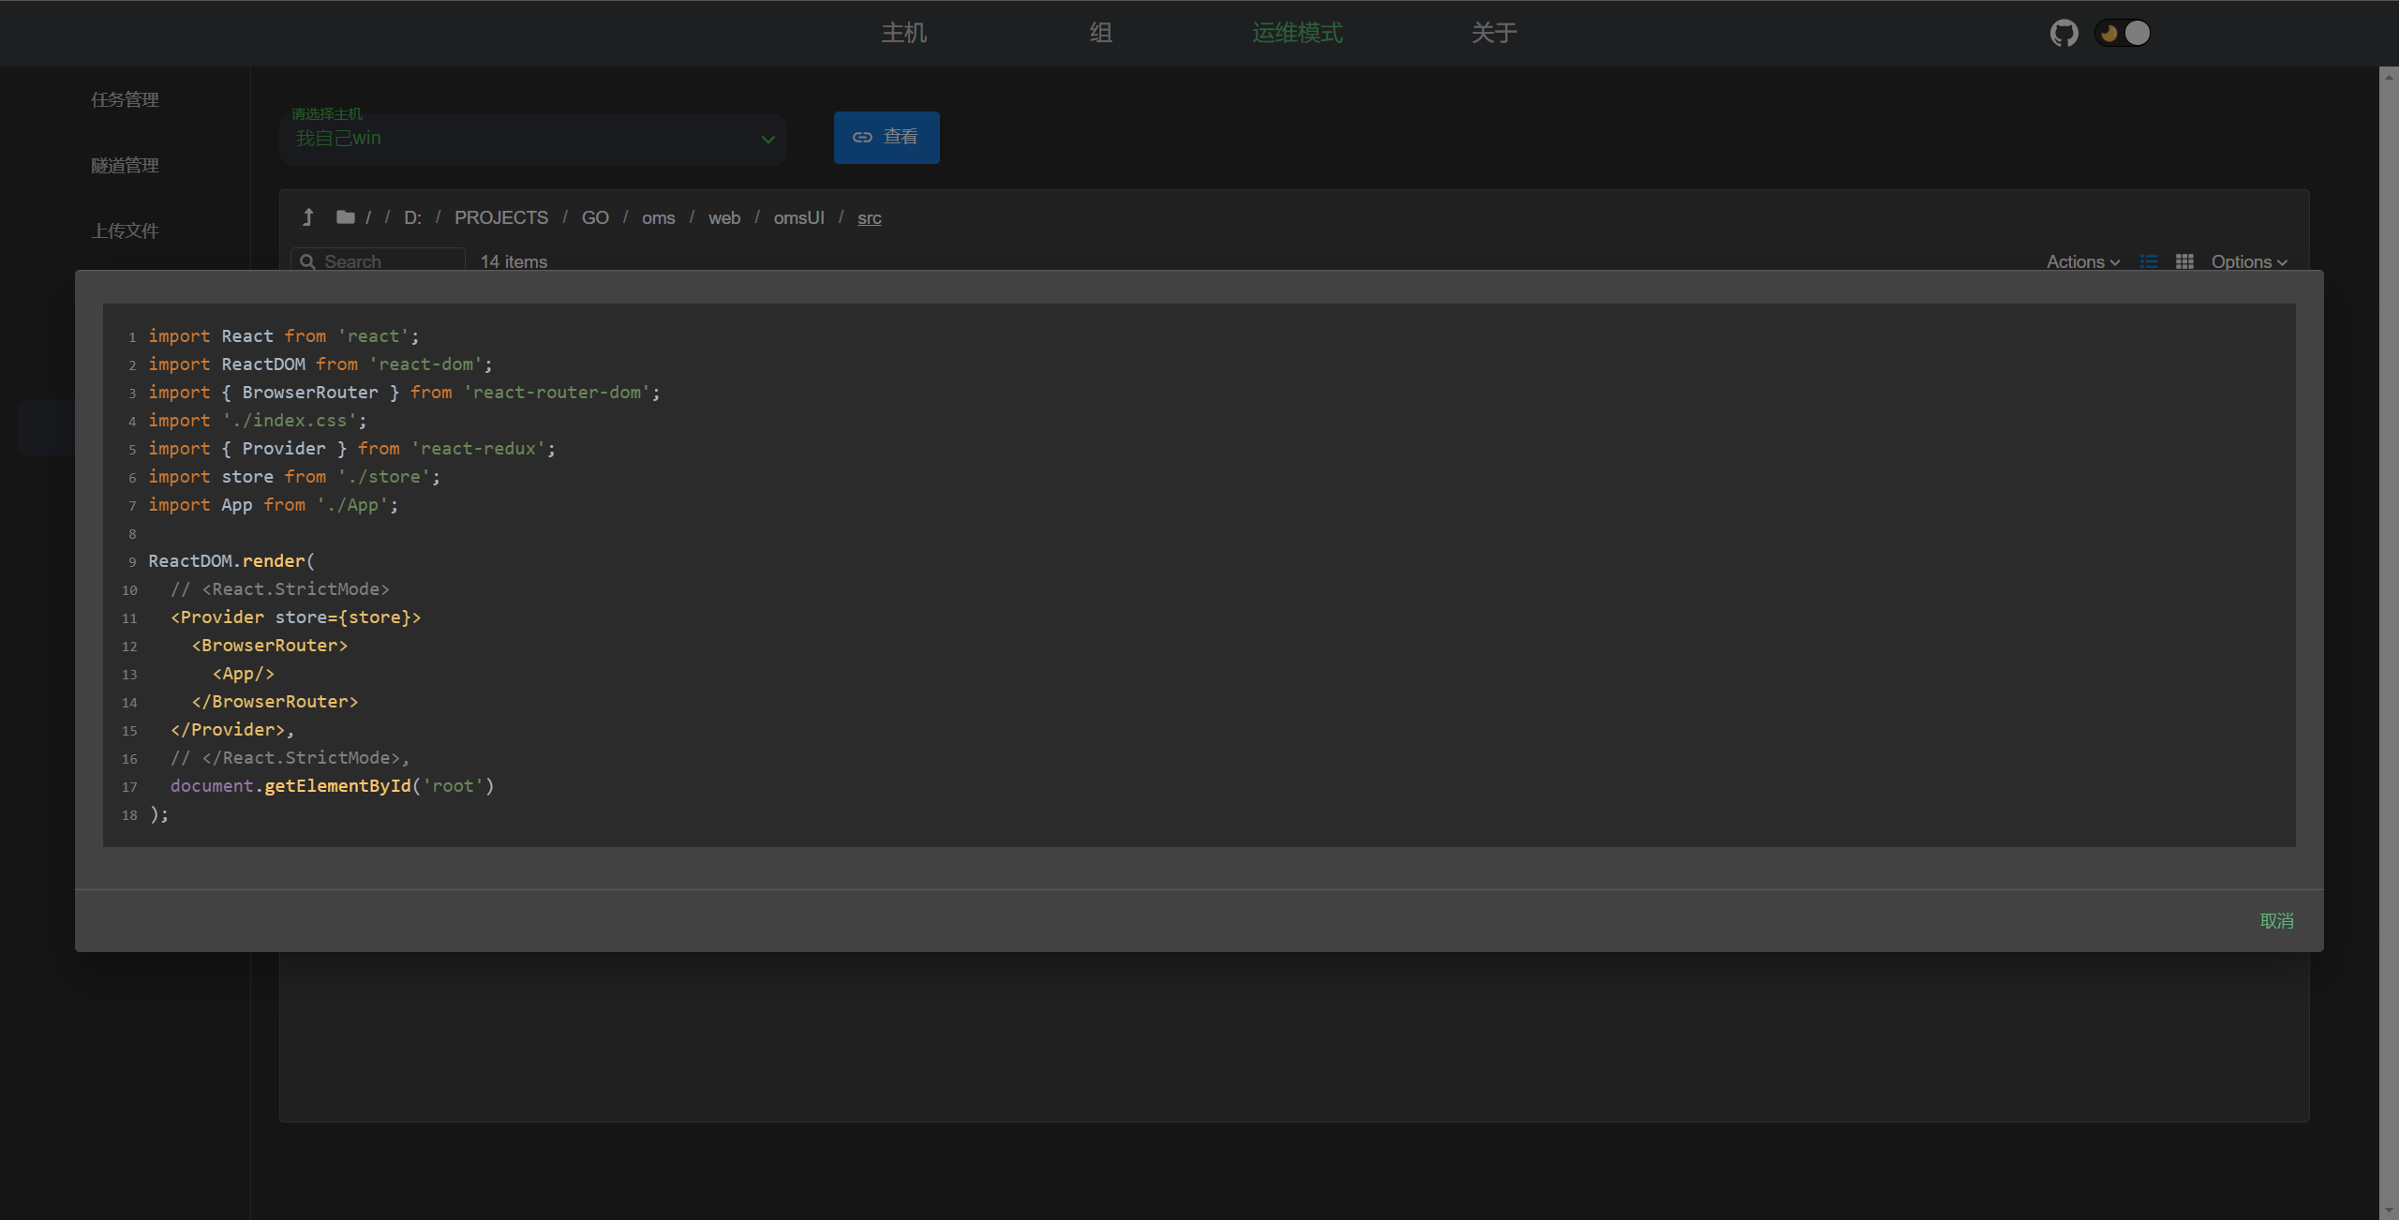Click the search magnifier icon
Viewport: 2399px width, 1220px height.
click(307, 261)
